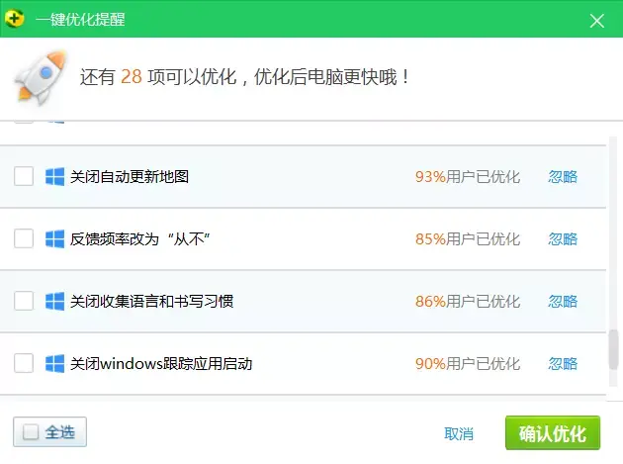Select the 关闭收集语言和书写习惯 label

click(x=151, y=302)
